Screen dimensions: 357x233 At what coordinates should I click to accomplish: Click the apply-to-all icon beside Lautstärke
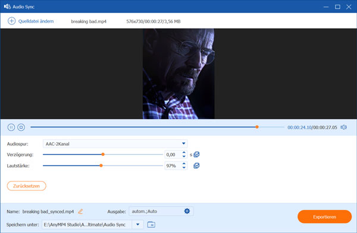196,165
